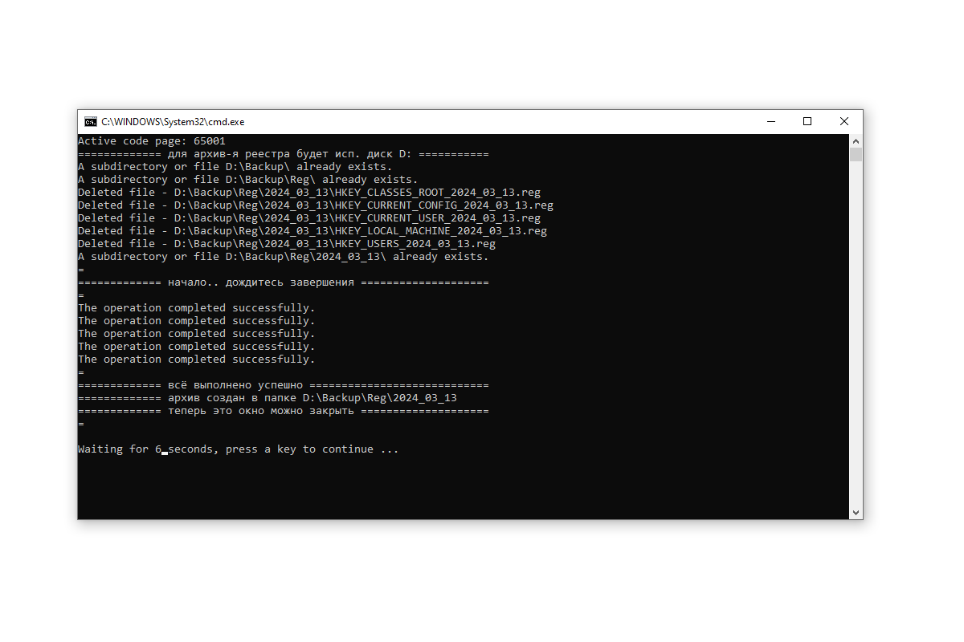Maximize the cmd.exe window
The width and height of the screenshot is (964, 642).
[807, 122]
